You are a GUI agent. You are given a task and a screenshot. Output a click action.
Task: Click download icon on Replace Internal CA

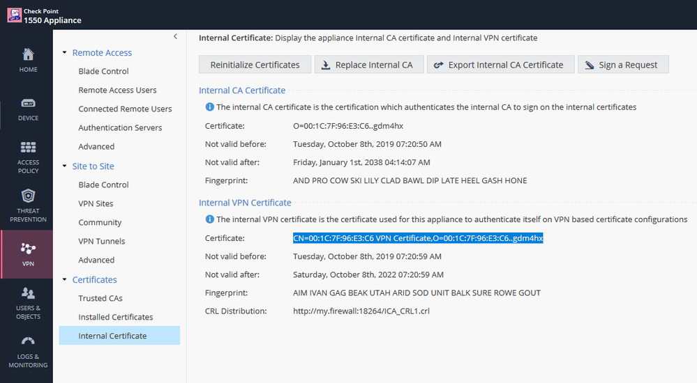pyautogui.click(x=326, y=65)
